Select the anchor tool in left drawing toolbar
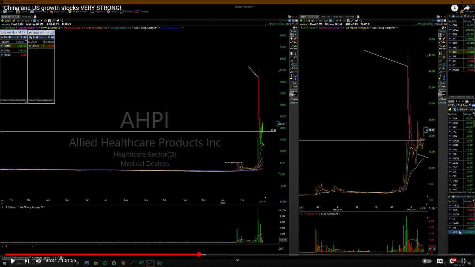Image resolution: width=475 pixels, height=267 pixels. point(296,53)
